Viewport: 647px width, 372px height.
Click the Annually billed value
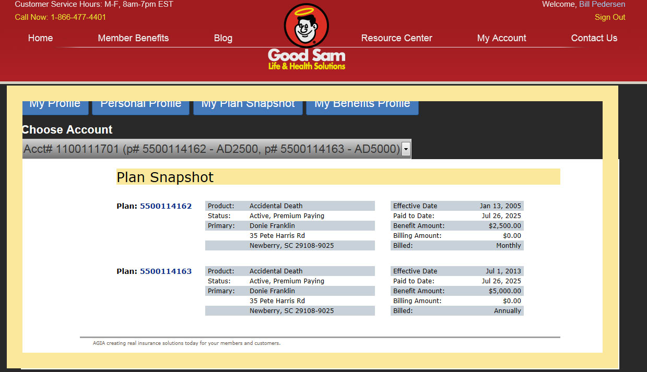coord(508,311)
